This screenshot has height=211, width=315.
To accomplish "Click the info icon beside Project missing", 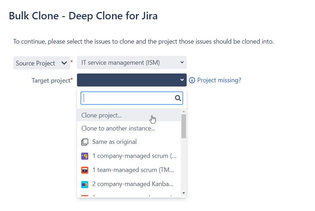I will click(192, 80).
